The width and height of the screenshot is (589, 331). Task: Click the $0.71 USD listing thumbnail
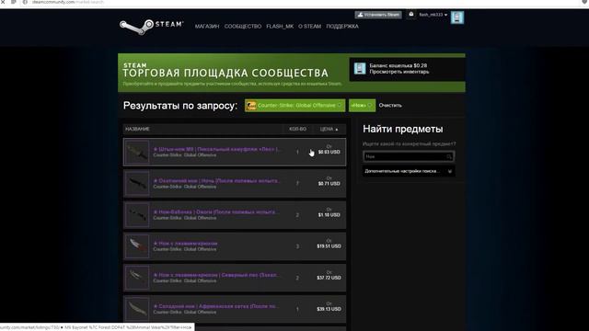pyautogui.click(x=137, y=184)
